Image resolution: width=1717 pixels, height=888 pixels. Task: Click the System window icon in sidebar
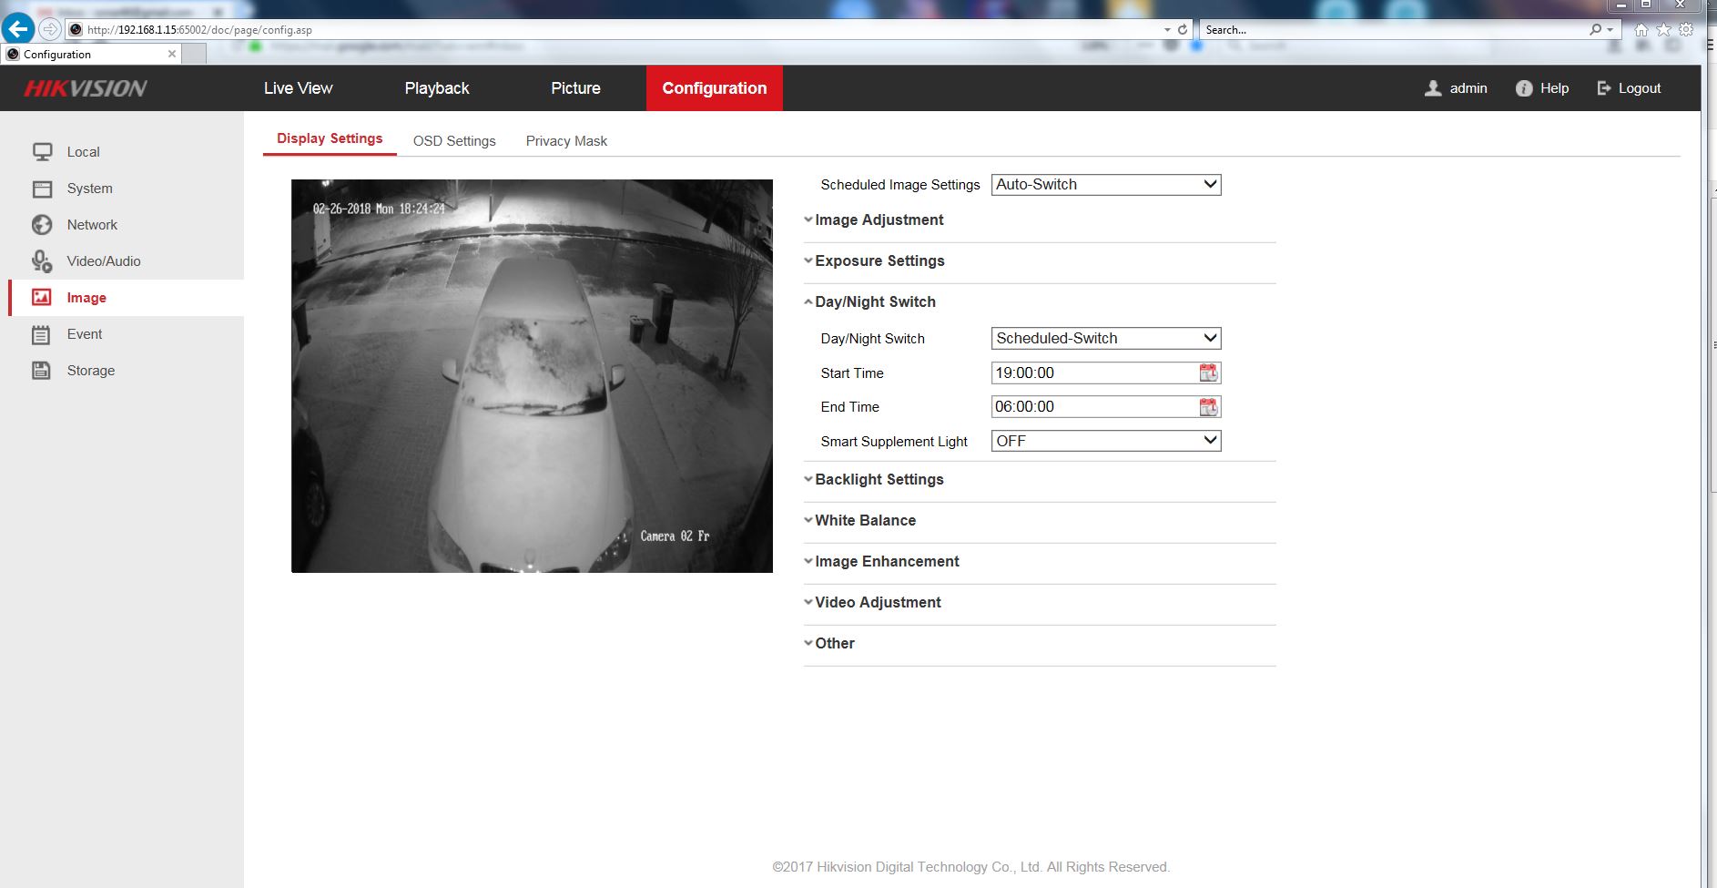tap(42, 189)
